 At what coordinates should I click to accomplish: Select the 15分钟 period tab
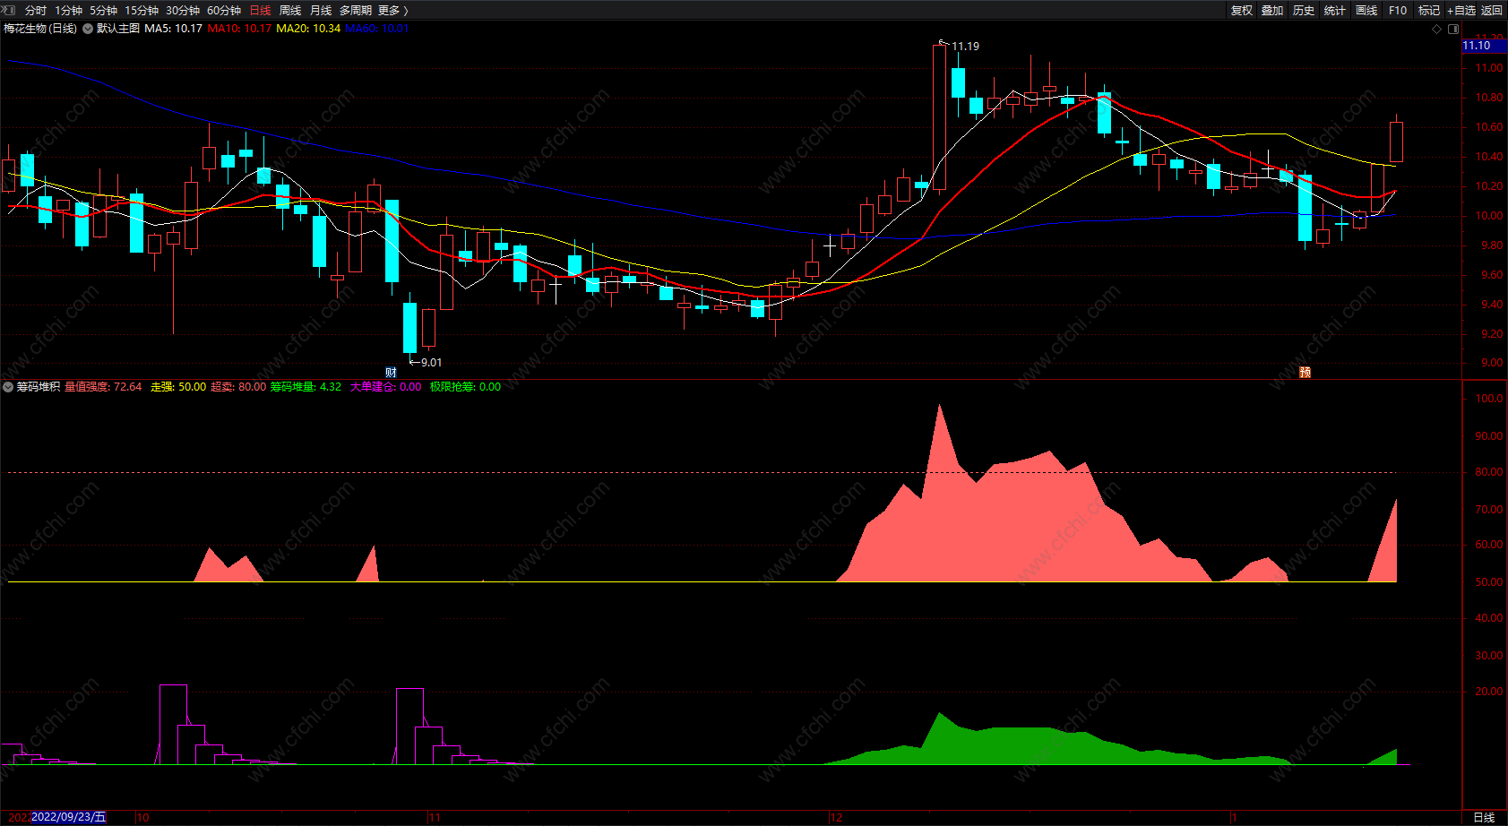pyautogui.click(x=142, y=11)
